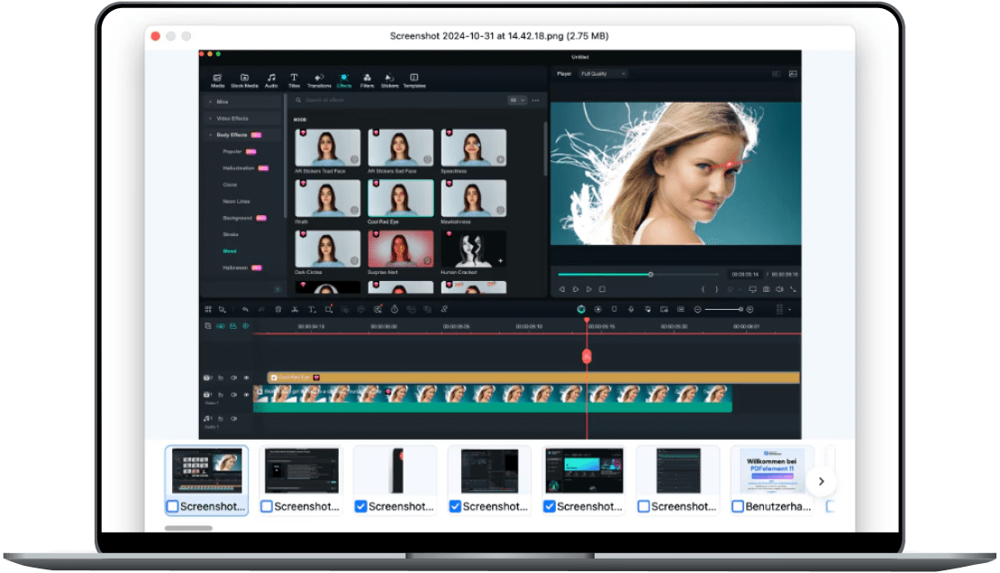Toggle visibility eye of Video 1 track
The image size is (1000, 573).
coord(246,395)
